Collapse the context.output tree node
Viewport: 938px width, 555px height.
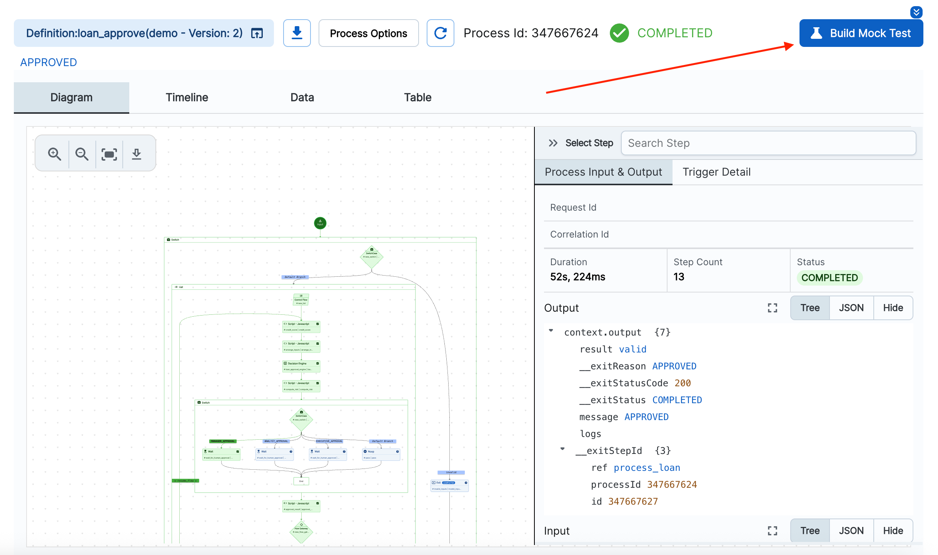(552, 331)
